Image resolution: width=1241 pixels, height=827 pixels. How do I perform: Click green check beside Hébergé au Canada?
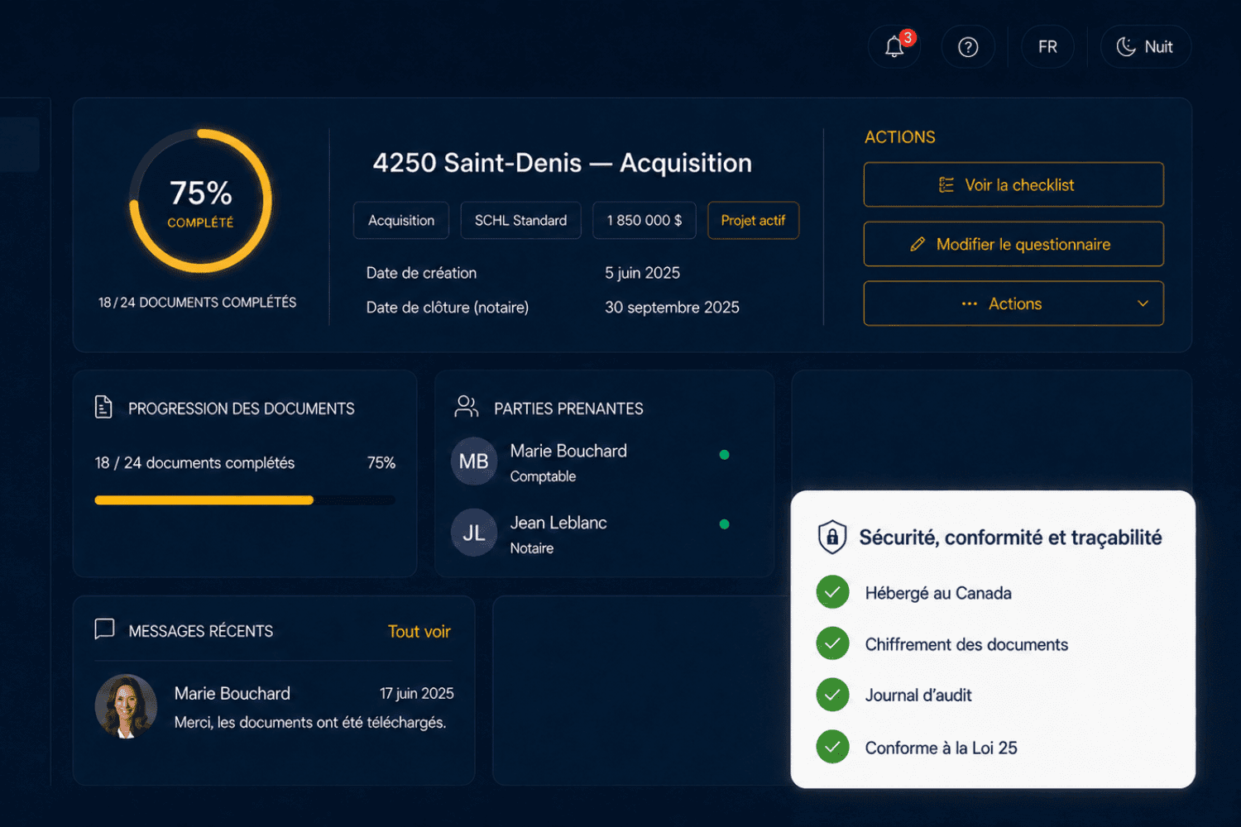(x=832, y=592)
